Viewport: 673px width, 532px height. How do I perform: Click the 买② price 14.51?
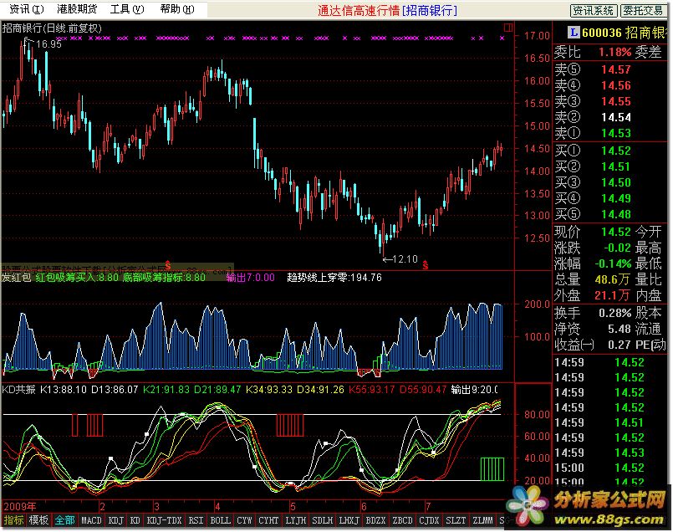click(615, 166)
